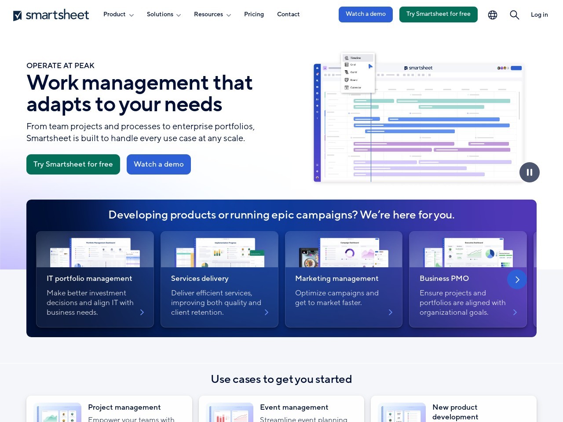Image resolution: width=563 pixels, height=422 pixels.
Task: Click Try Smartsheet for free in header
Action: (439, 15)
